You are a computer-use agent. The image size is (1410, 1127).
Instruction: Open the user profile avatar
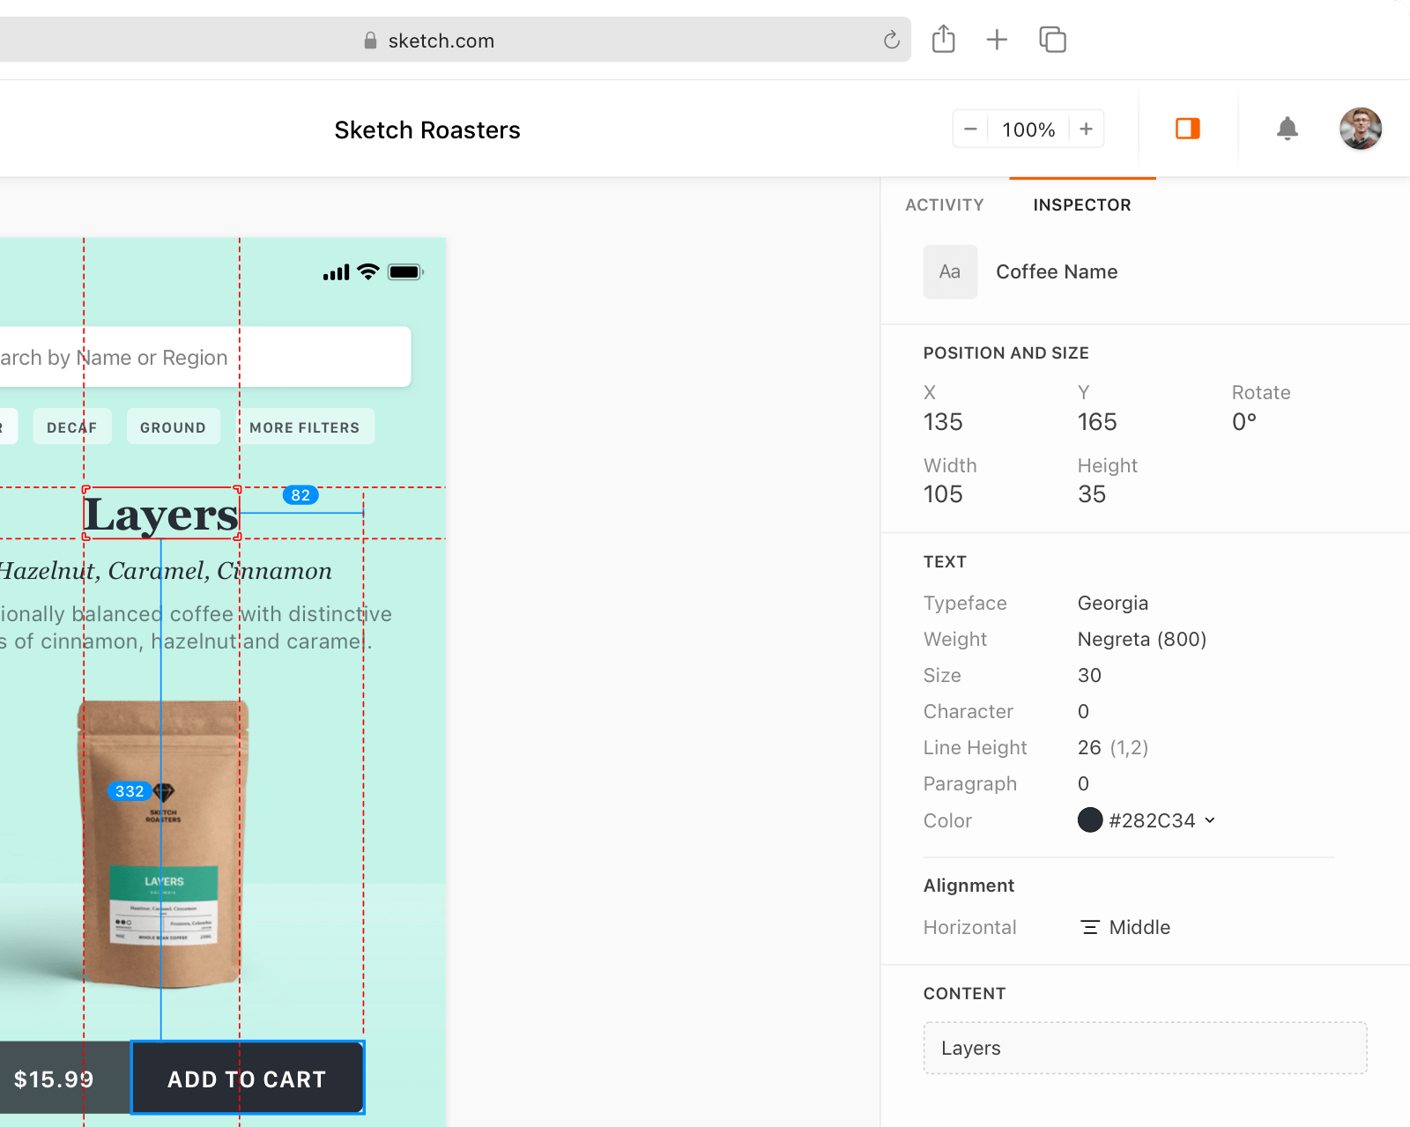[1360, 129]
